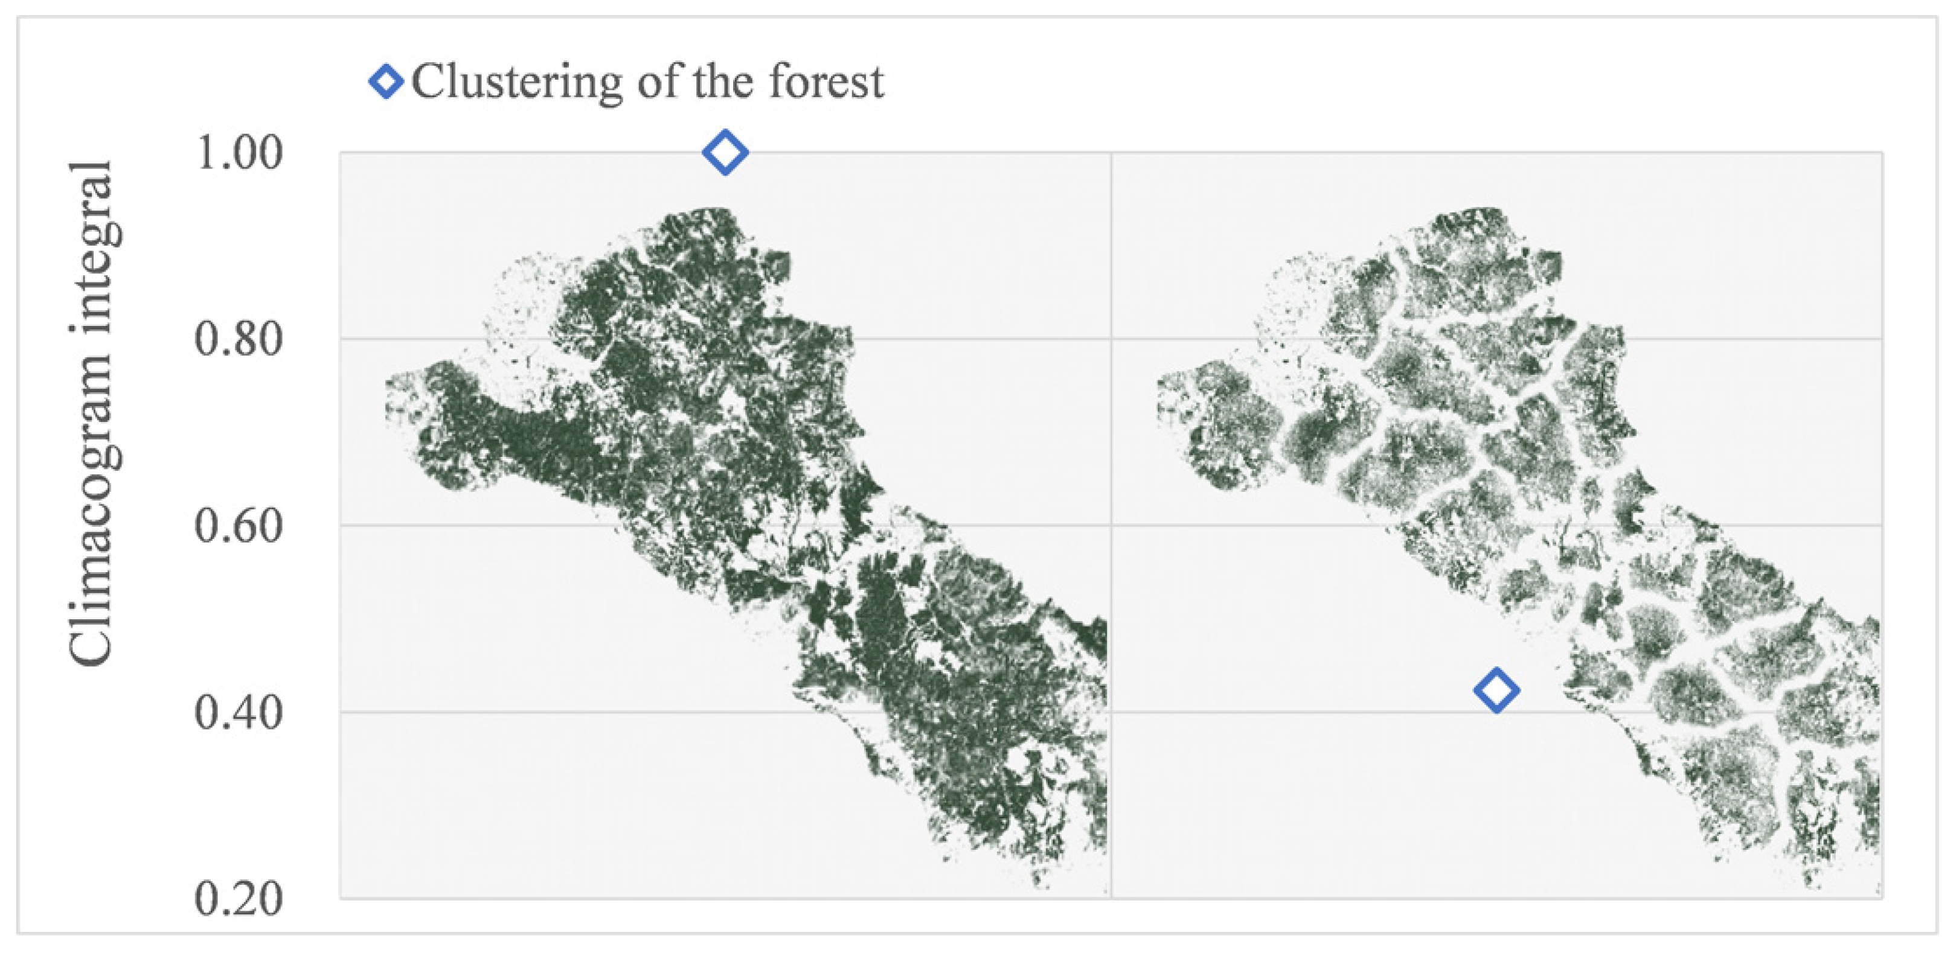
Task: Select the diamond data point near 0.40
Action: [1496, 690]
